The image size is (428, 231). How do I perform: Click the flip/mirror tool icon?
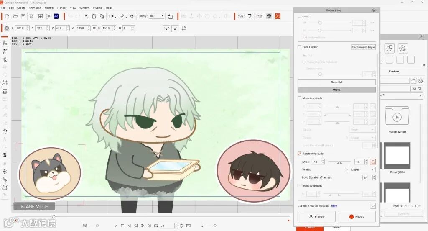tap(111, 16)
